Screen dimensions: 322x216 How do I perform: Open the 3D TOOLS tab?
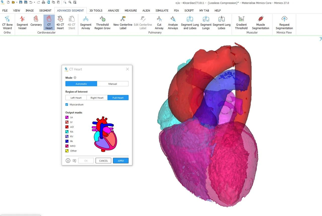point(96,10)
